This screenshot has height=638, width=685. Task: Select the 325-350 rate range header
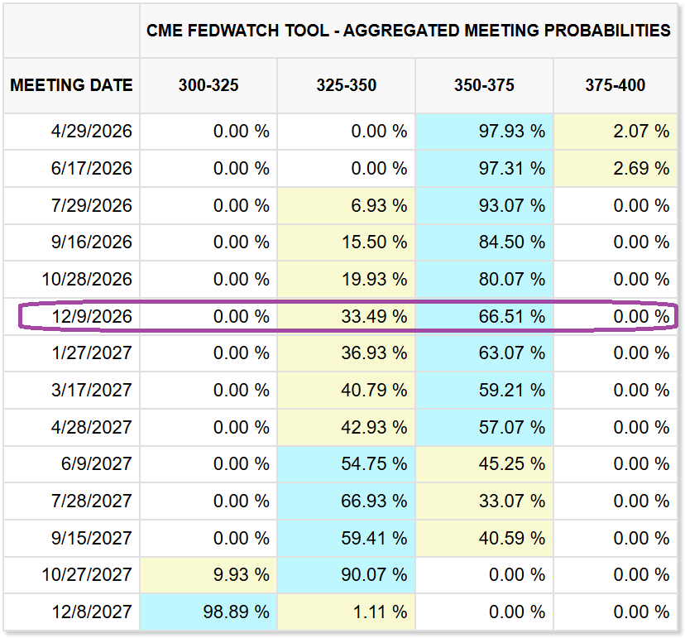[x=346, y=85]
